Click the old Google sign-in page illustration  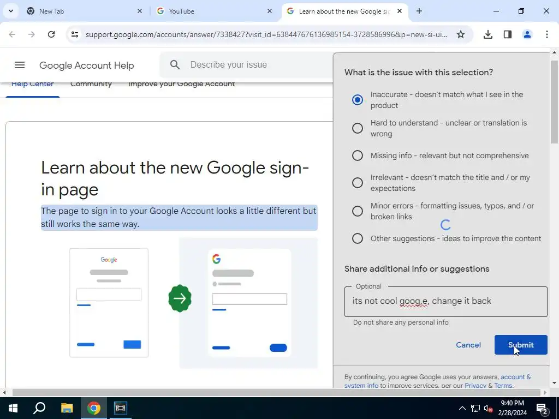click(x=109, y=302)
